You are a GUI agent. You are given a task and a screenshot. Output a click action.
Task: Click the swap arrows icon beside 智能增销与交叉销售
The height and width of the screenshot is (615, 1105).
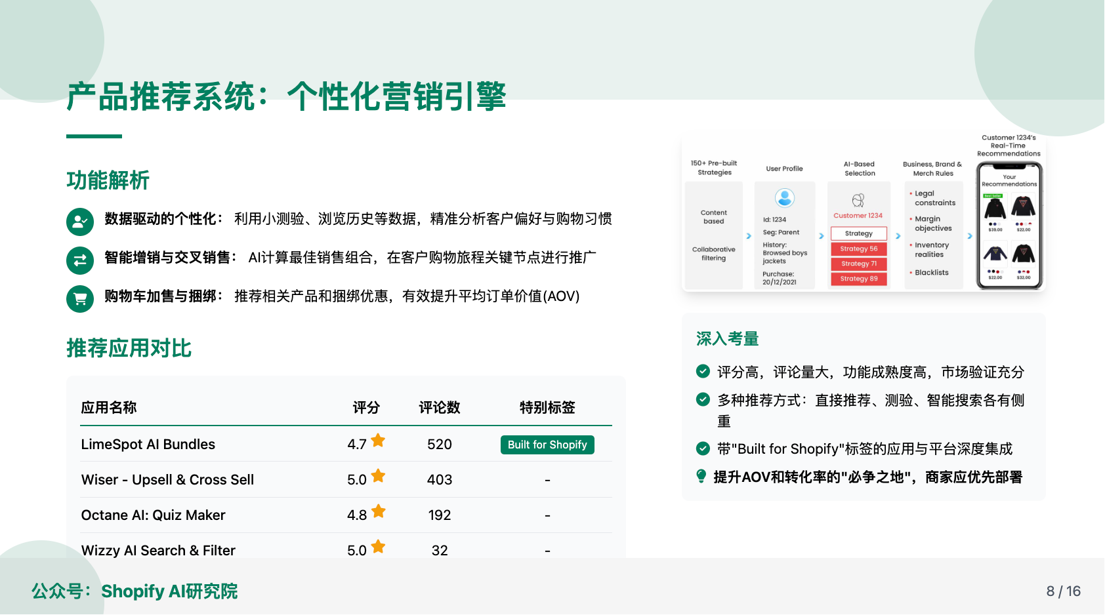80,260
